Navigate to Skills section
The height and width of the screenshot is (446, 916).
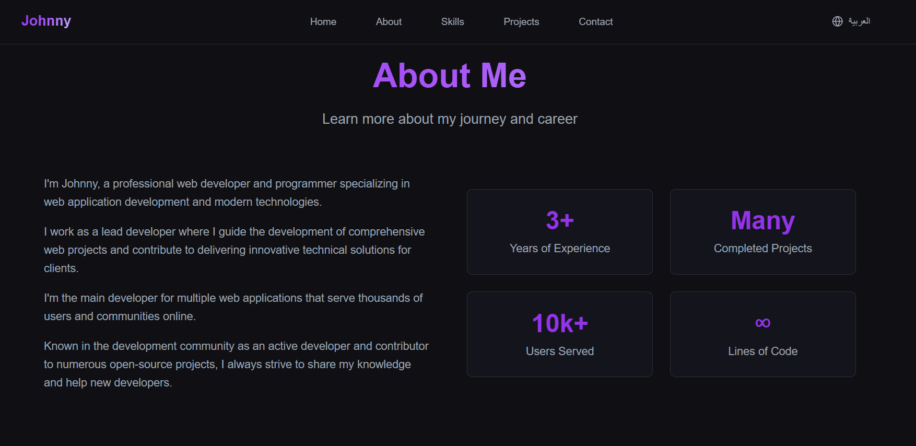(452, 22)
